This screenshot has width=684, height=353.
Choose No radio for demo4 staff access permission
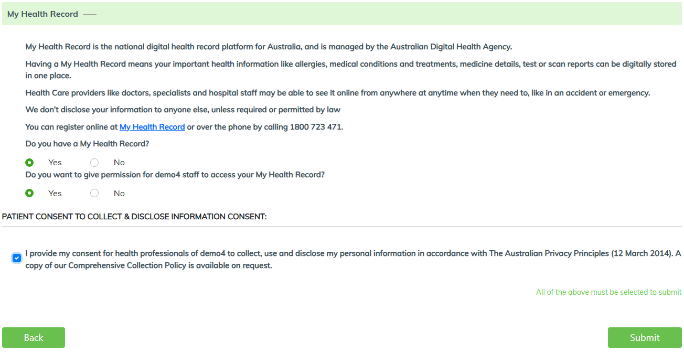click(94, 193)
